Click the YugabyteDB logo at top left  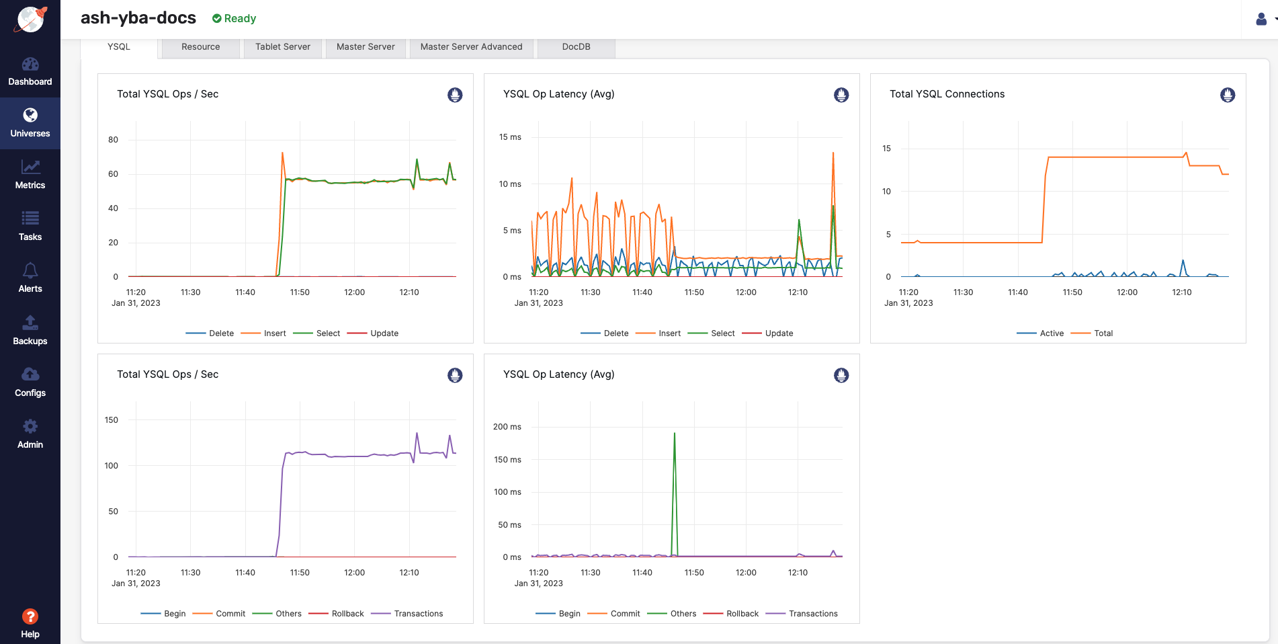tap(30, 19)
